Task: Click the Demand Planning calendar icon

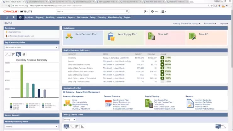Action: tap(108, 104)
